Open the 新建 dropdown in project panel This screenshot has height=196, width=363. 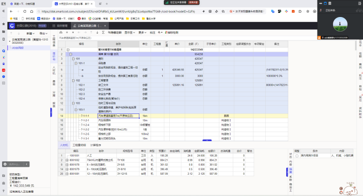[30, 34]
